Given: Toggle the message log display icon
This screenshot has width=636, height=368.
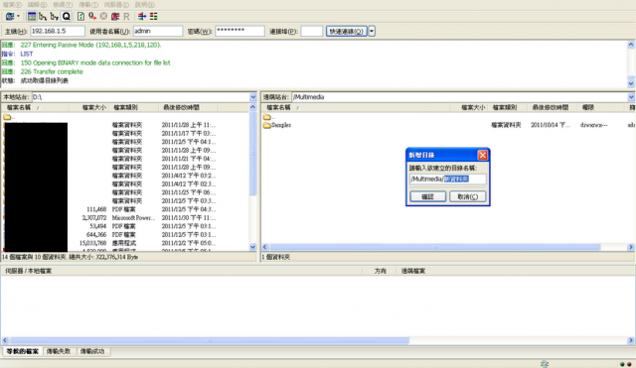Looking at the screenshot, I should [31, 17].
